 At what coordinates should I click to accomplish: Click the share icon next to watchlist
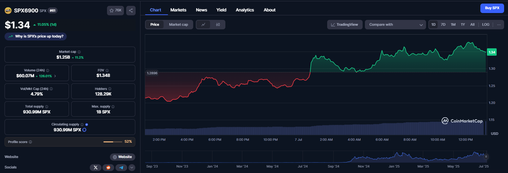[x=131, y=10]
